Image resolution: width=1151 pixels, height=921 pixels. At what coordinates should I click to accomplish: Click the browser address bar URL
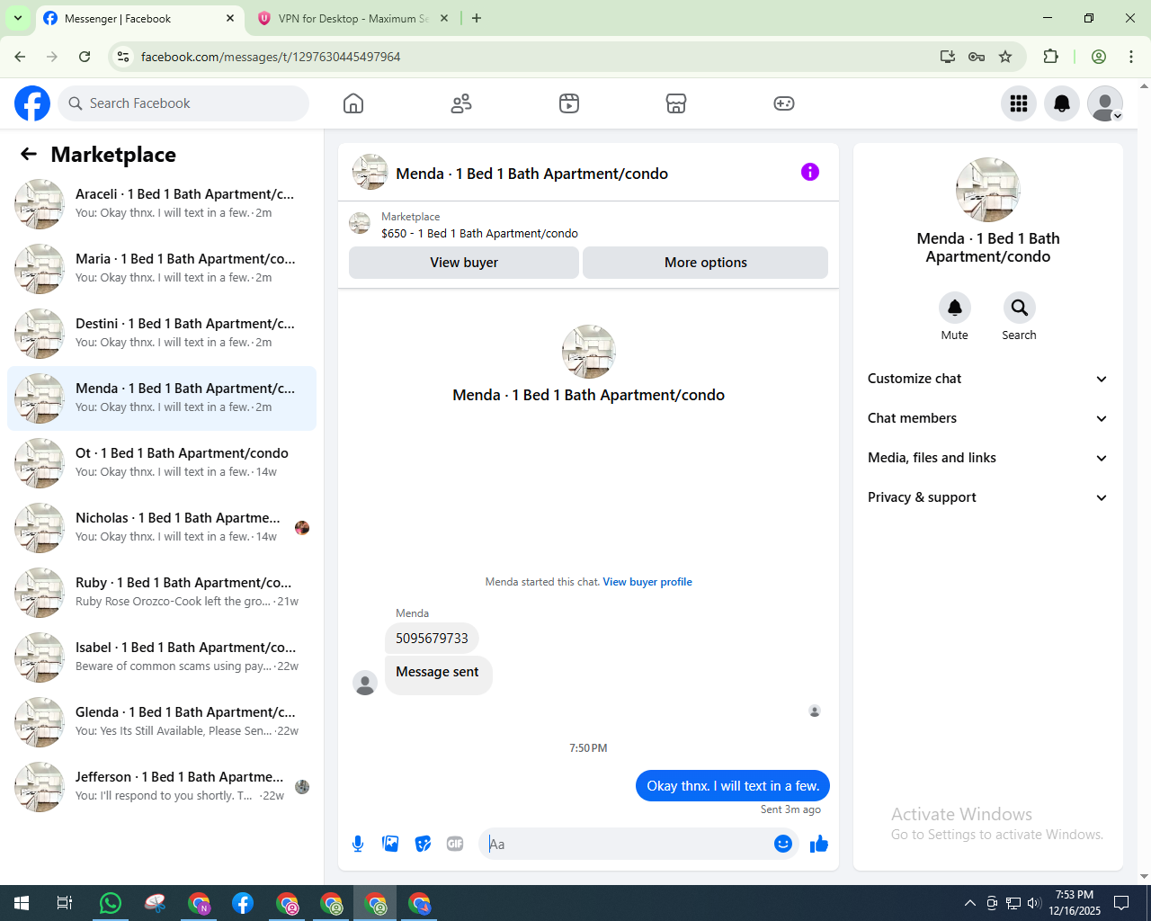coord(271,57)
